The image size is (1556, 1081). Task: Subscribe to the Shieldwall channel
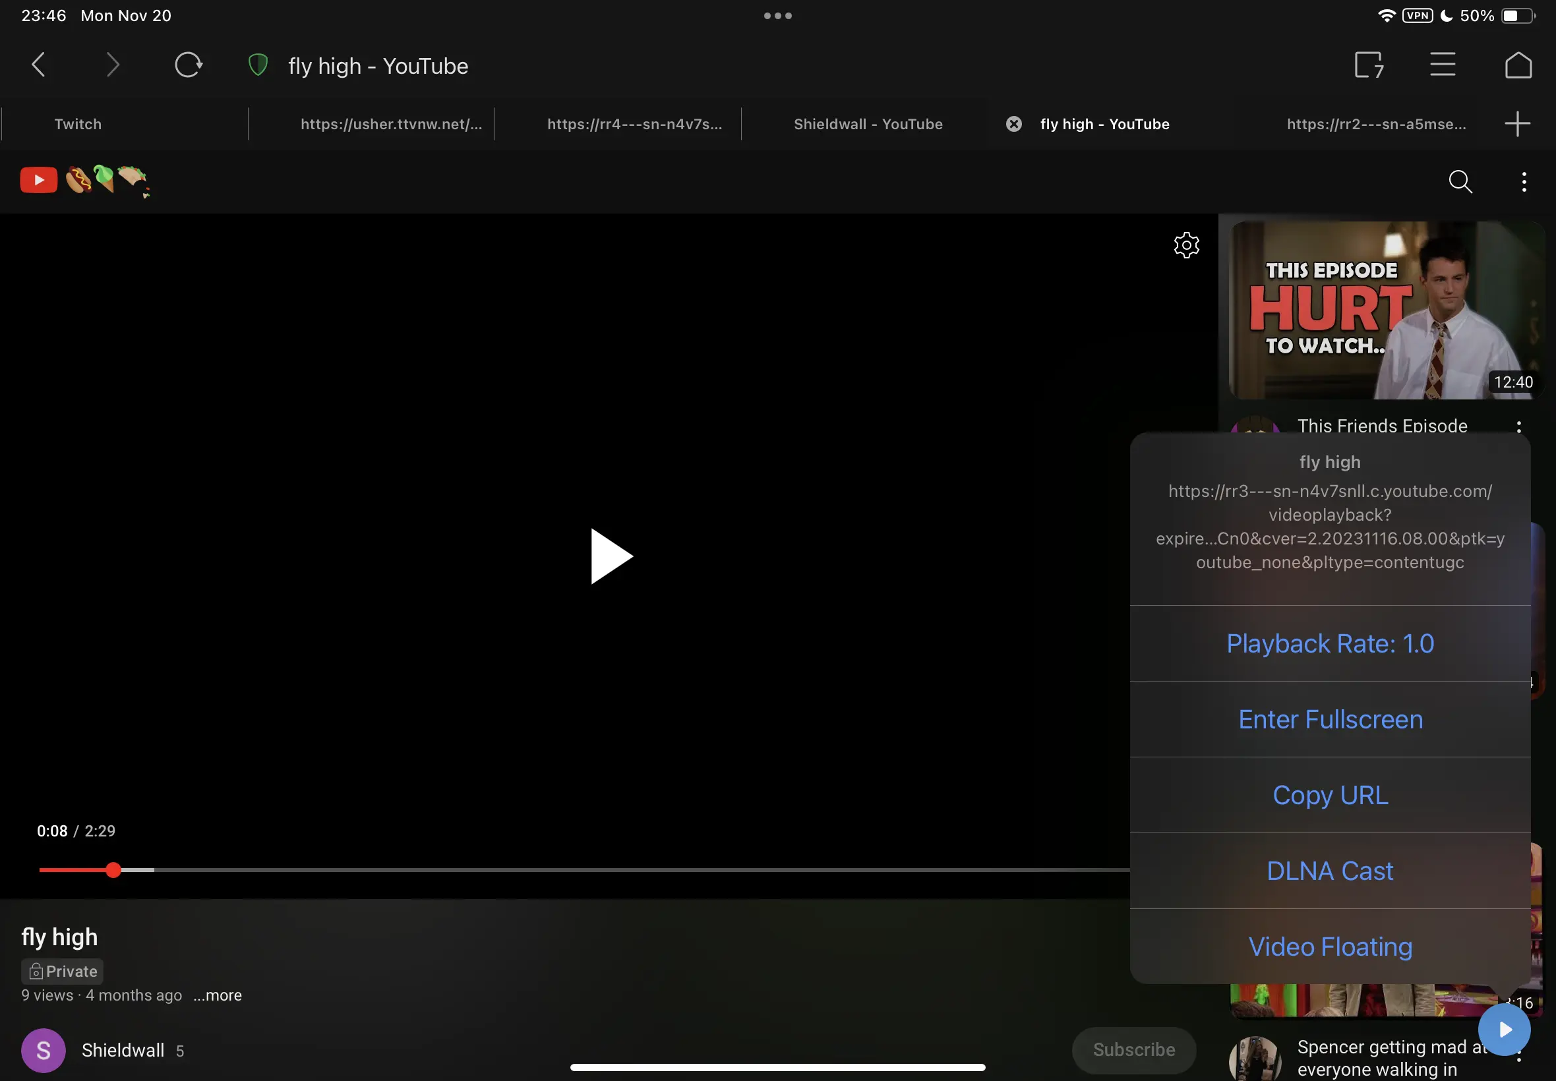coord(1133,1049)
